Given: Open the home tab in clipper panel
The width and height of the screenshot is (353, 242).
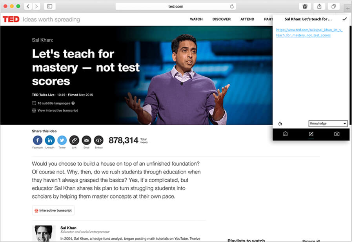Looking at the screenshot, I should point(285,134).
